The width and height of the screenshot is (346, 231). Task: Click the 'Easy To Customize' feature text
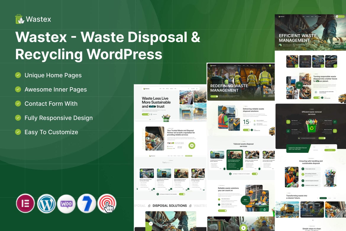[x=51, y=132]
